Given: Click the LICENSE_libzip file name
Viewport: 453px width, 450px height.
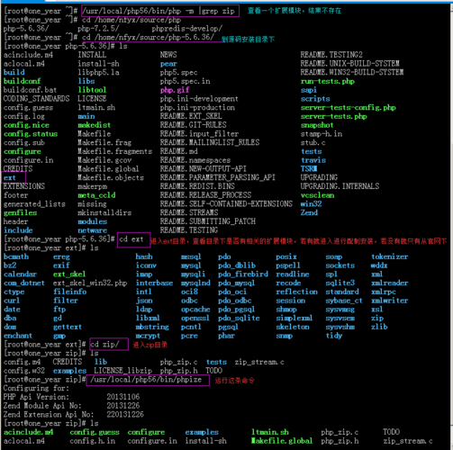Looking at the screenshot, I should tap(122, 371).
